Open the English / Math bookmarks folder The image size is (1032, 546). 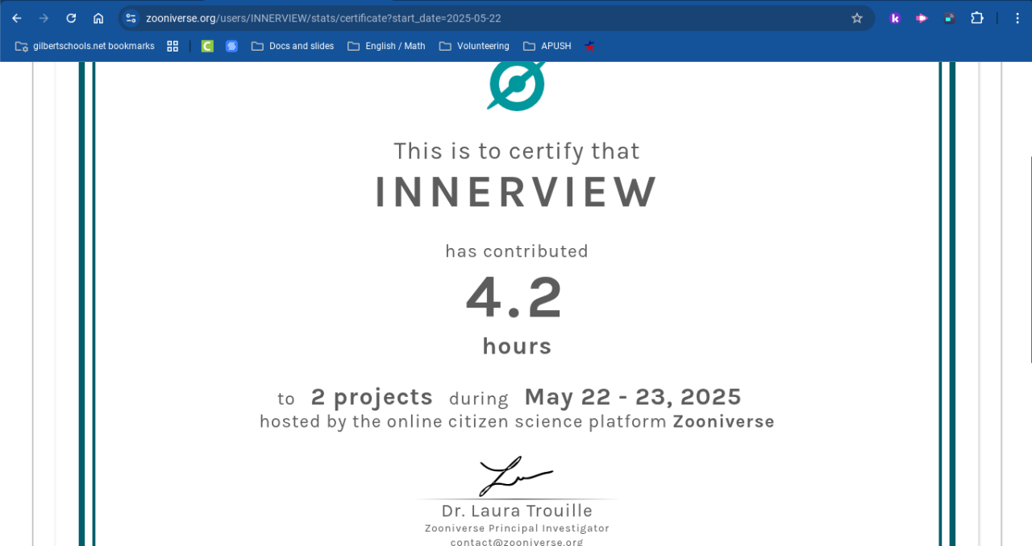(x=387, y=46)
